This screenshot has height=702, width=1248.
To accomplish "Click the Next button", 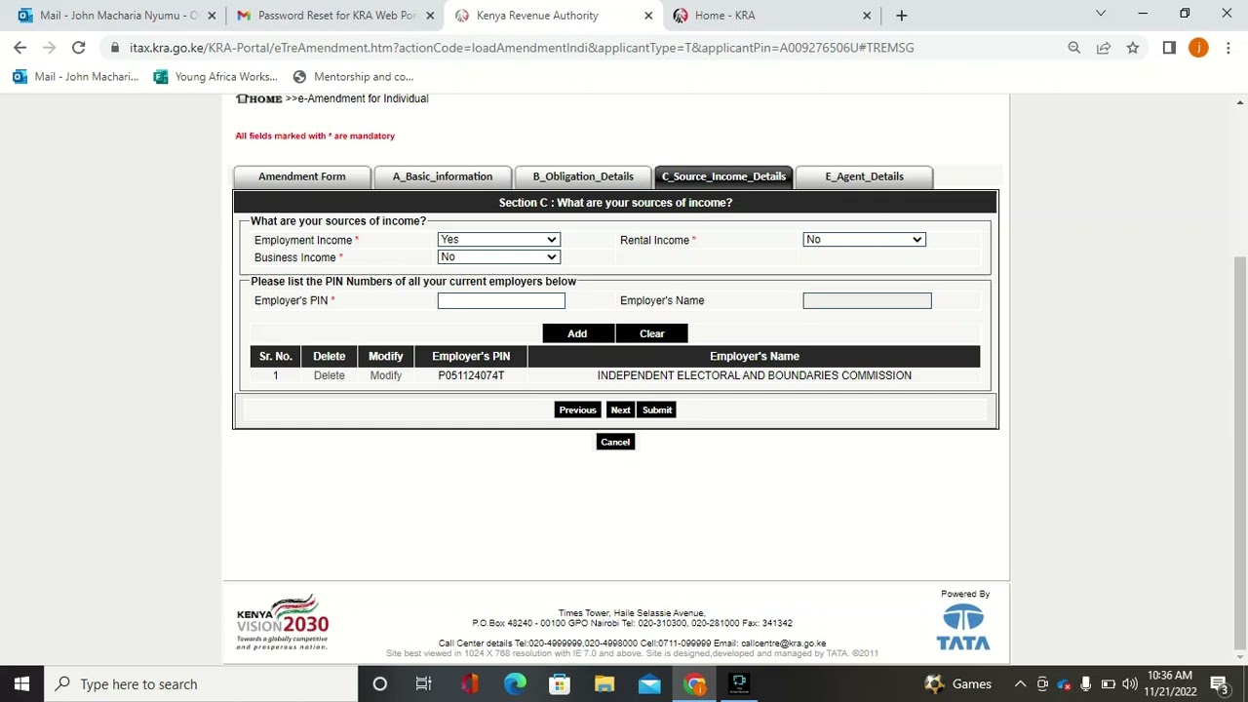I will pos(620,409).
